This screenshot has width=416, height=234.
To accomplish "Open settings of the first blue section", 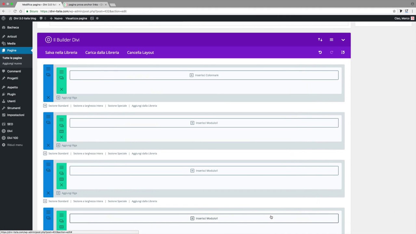I will [x=48, y=69].
